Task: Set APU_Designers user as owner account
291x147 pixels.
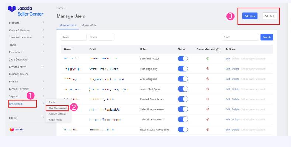Action: [x=253, y=79]
